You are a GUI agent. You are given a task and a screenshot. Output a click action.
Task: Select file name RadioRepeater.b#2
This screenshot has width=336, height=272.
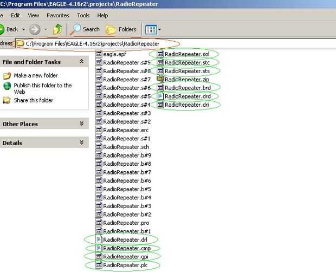pos(127,215)
